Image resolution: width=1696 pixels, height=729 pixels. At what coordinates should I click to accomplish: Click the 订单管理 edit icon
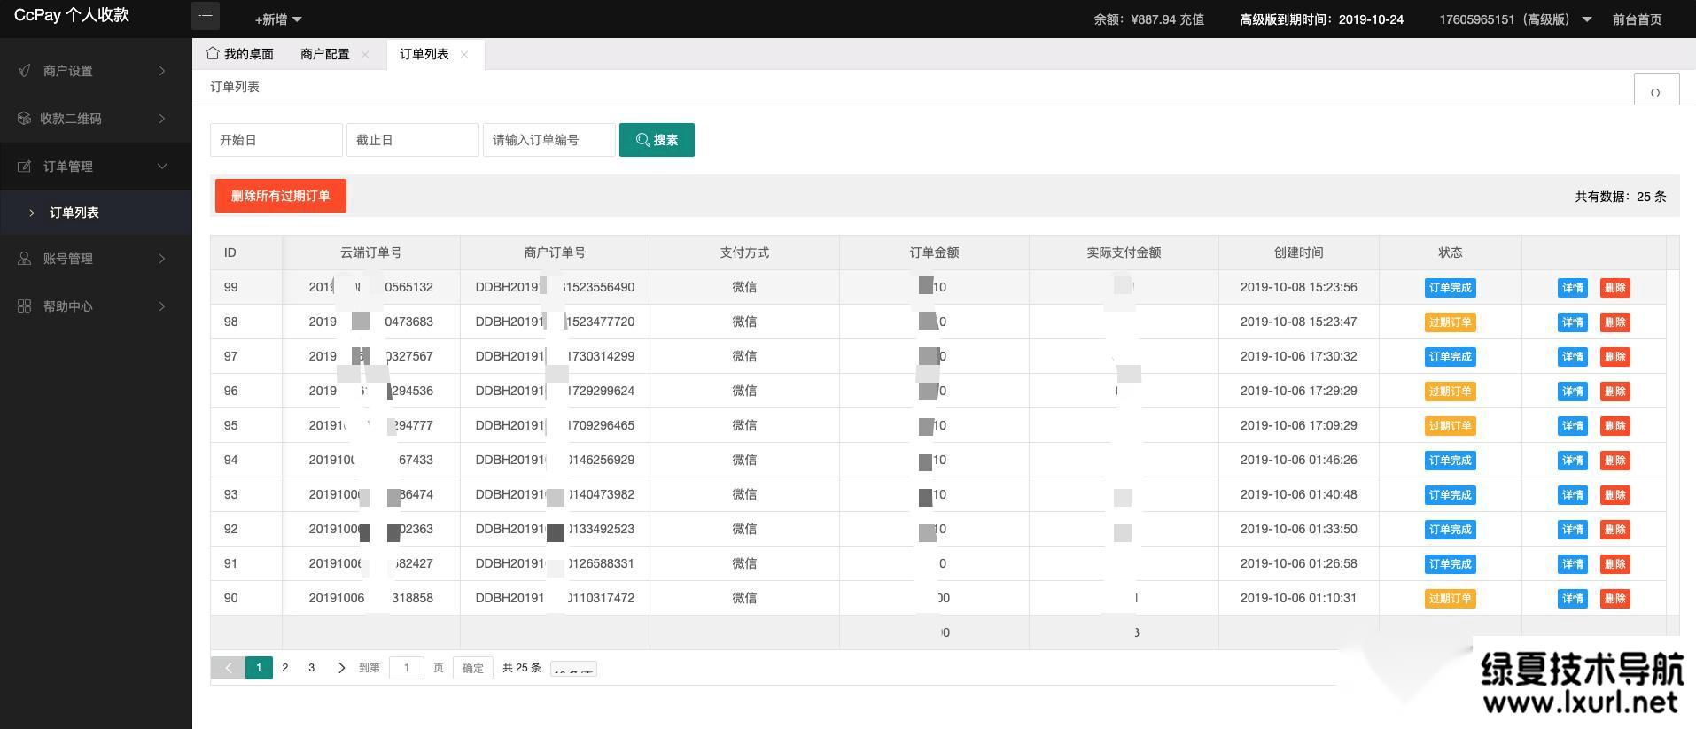25,166
